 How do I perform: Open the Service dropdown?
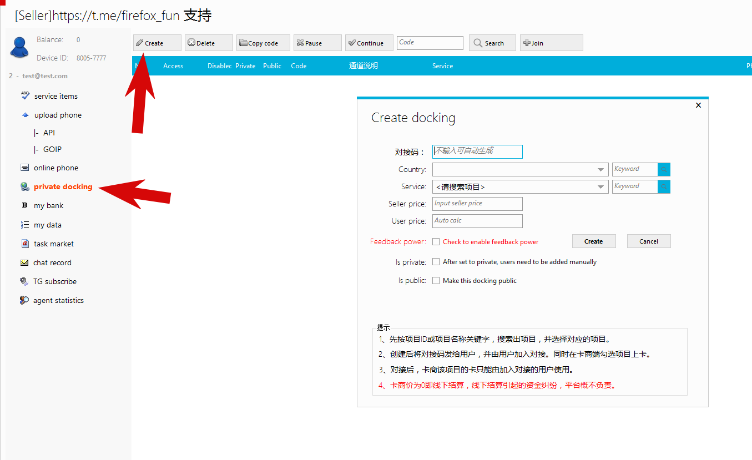coord(521,187)
